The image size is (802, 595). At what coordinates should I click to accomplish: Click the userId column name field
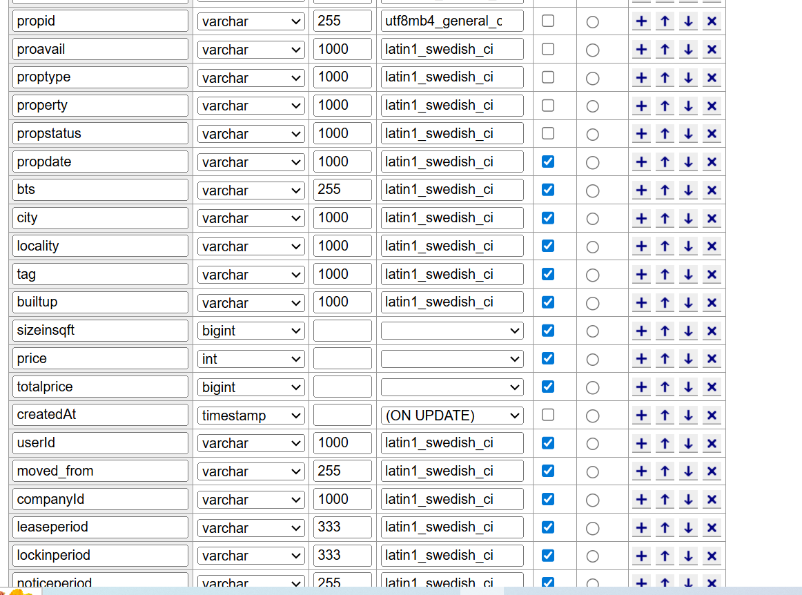coord(100,442)
